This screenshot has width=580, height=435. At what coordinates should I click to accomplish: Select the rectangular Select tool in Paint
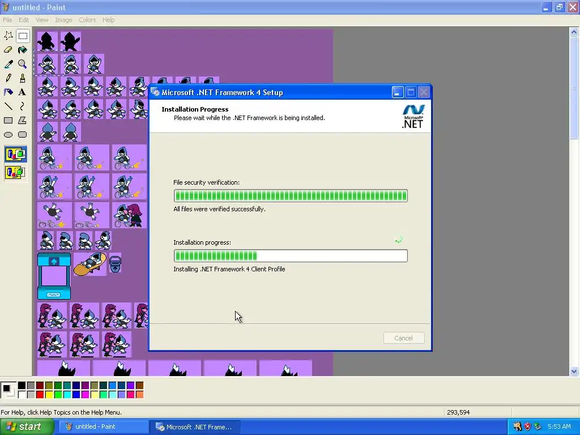23,36
